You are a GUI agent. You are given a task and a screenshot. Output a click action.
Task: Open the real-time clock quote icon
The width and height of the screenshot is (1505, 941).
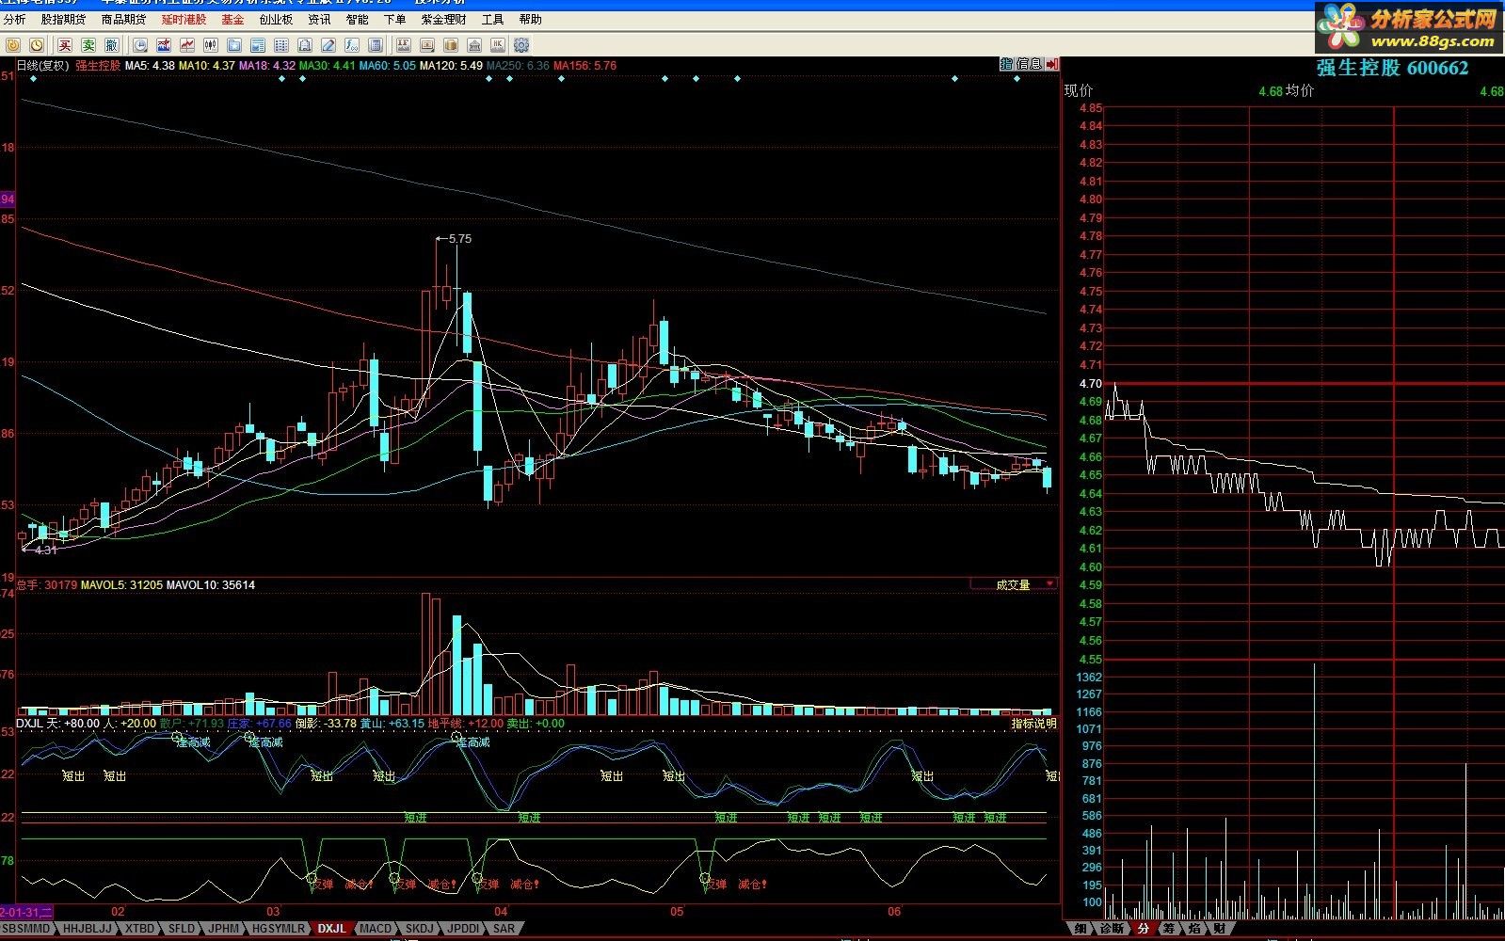click(140, 45)
